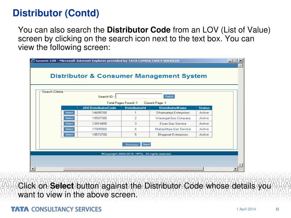Choose Select for Kisan Gas Service

point(69,124)
